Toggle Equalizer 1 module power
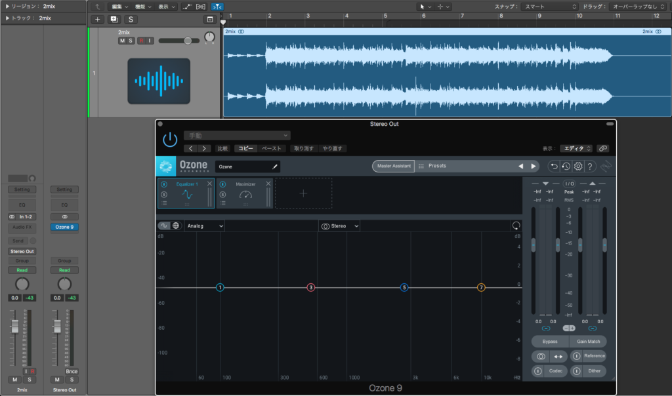 tap(164, 184)
